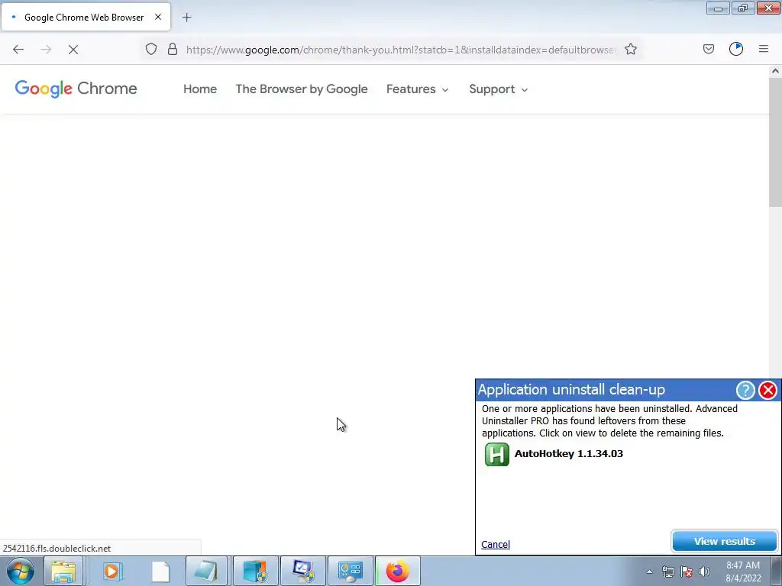Stop page loading with the X button

(73, 50)
